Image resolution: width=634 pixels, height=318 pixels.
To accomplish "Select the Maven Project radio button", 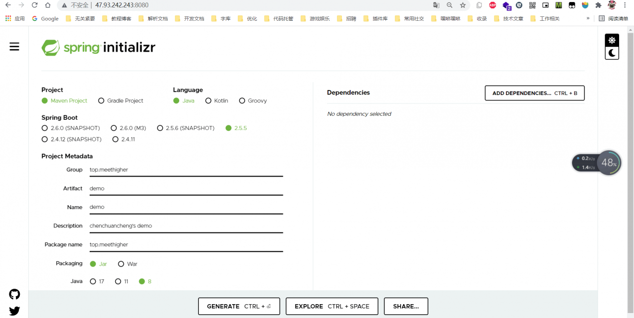I will [64, 100].
